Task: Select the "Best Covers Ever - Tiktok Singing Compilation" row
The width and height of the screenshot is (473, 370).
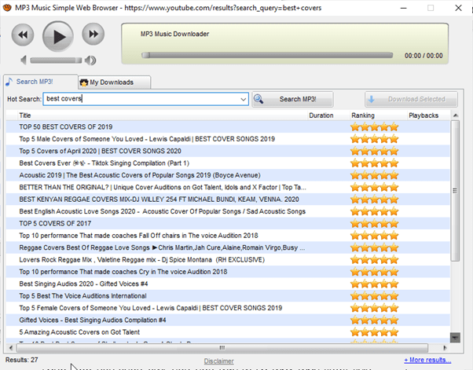Action: 228,163
